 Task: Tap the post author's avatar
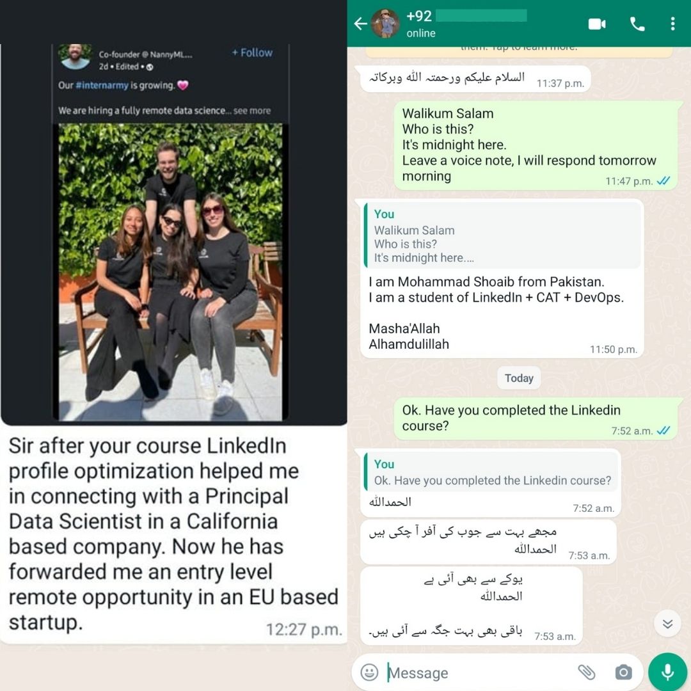tap(75, 56)
